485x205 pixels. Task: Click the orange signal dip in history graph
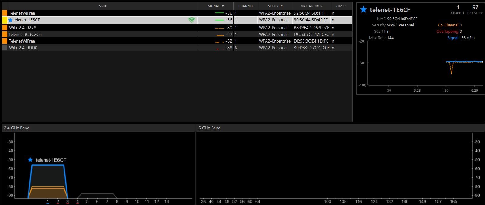coord(451,68)
